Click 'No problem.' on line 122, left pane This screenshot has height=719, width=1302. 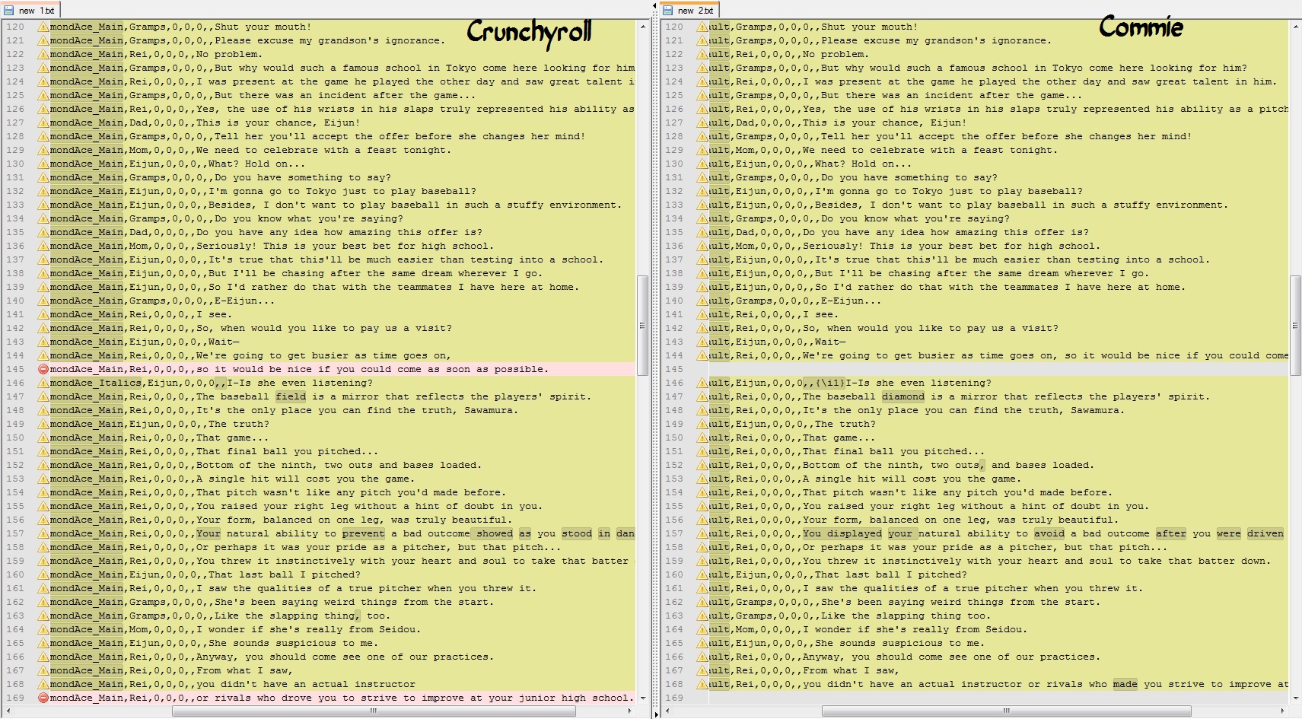tap(230, 54)
